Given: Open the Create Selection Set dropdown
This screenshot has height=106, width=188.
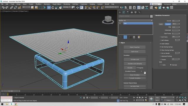Looking at the screenshot, I should (x=112, y=7).
